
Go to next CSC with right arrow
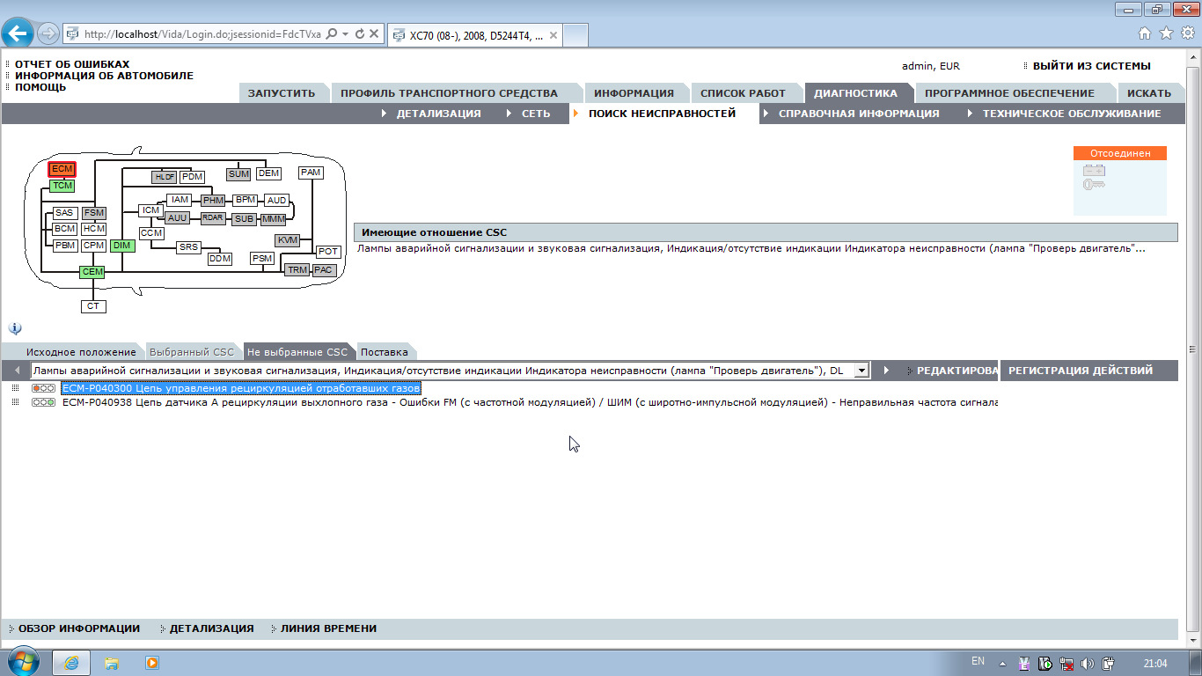[x=886, y=371]
